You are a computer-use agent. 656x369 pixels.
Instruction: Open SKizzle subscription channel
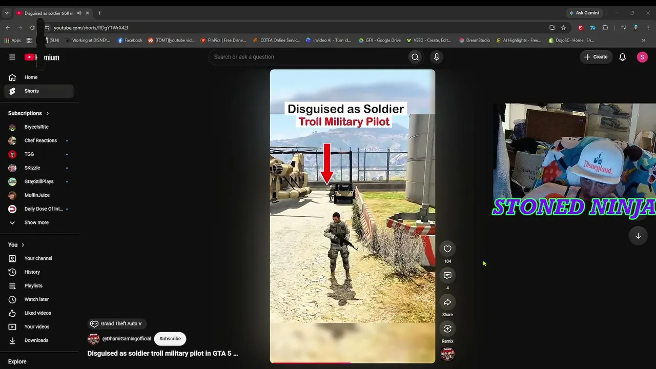coord(39,168)
